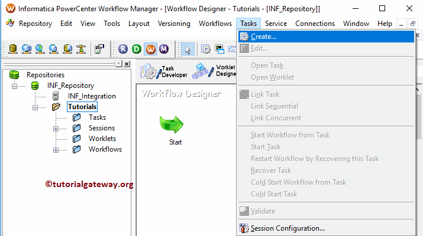Open the Edit menu in menu bar
The height and width of the screenshot is (236, 423).
[x=66, y=24]
